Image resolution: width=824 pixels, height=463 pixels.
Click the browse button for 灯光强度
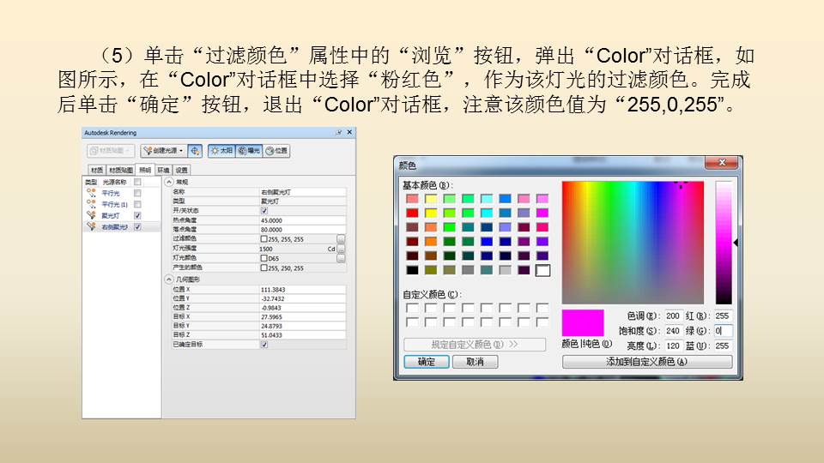pyautogui.click(x=341, y=249)
